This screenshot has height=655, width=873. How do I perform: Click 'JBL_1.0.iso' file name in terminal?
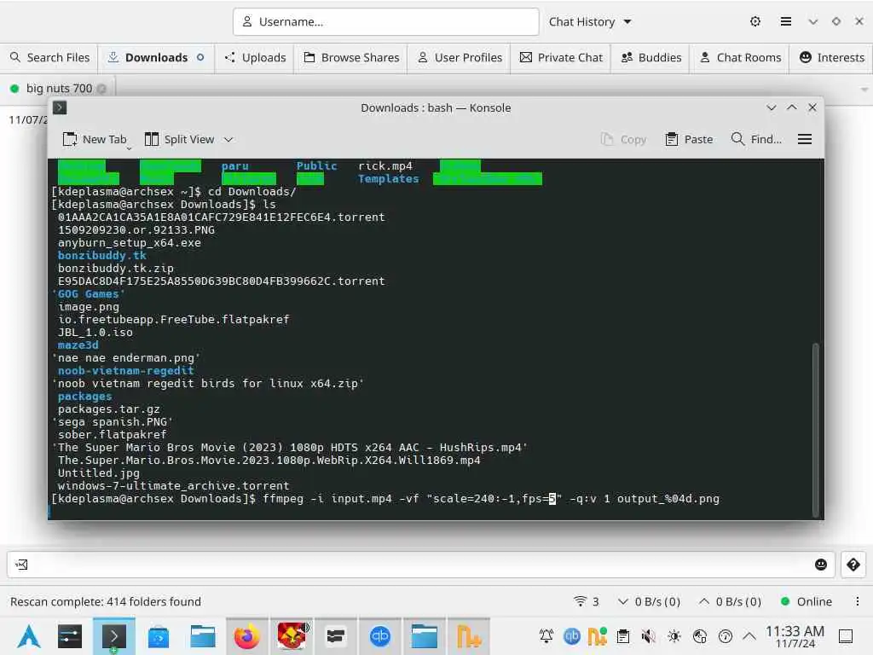(x=95, y=333)
